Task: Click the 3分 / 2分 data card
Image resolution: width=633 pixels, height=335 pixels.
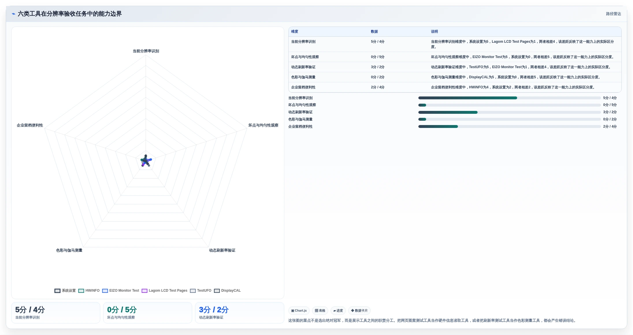Action: pyautogui.click(x=240, y=313)
